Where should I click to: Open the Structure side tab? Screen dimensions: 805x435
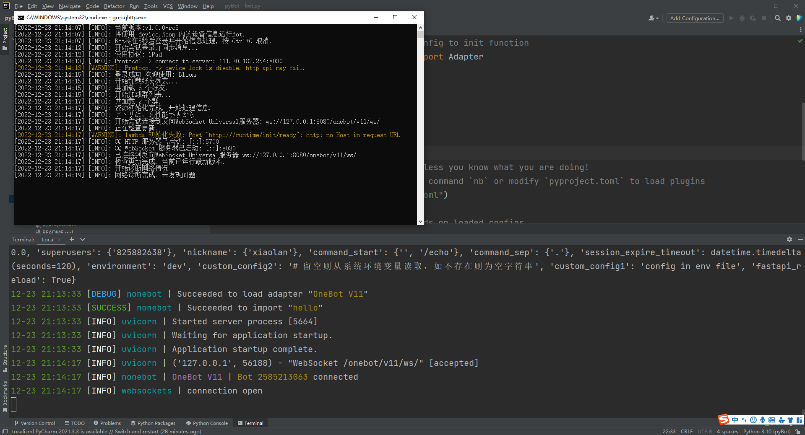(x=5, y=358)
